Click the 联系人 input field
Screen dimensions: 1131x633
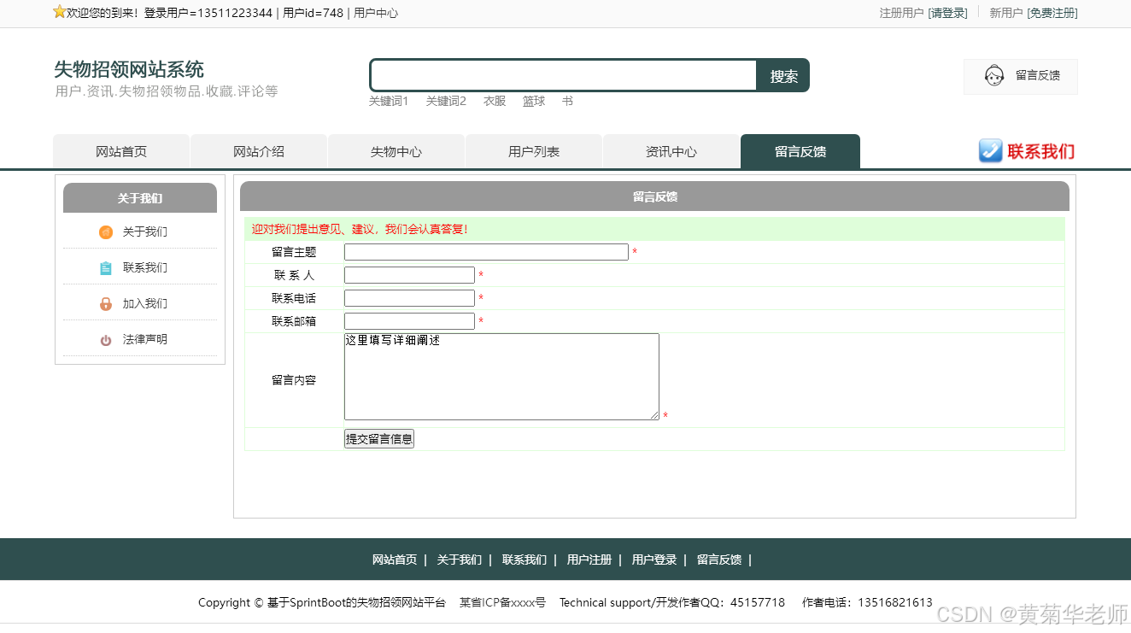[409, 275]
